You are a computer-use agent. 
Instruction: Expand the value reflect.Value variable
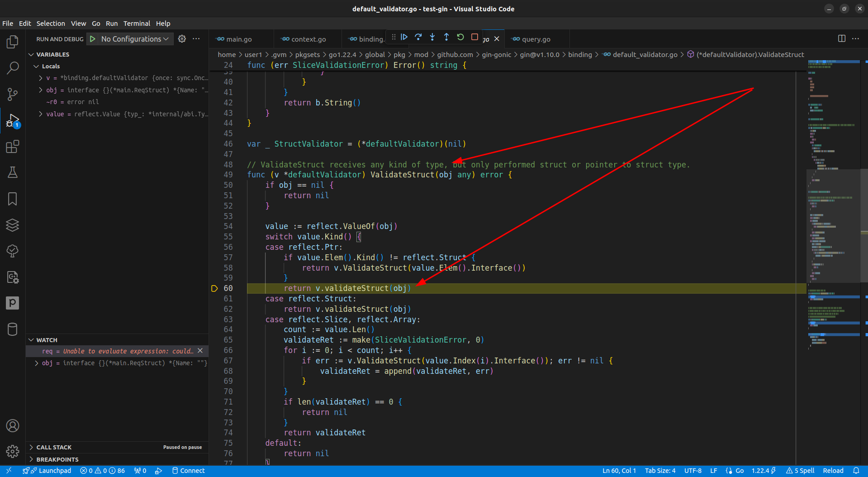pyautogui.click(x=41, y=114)
